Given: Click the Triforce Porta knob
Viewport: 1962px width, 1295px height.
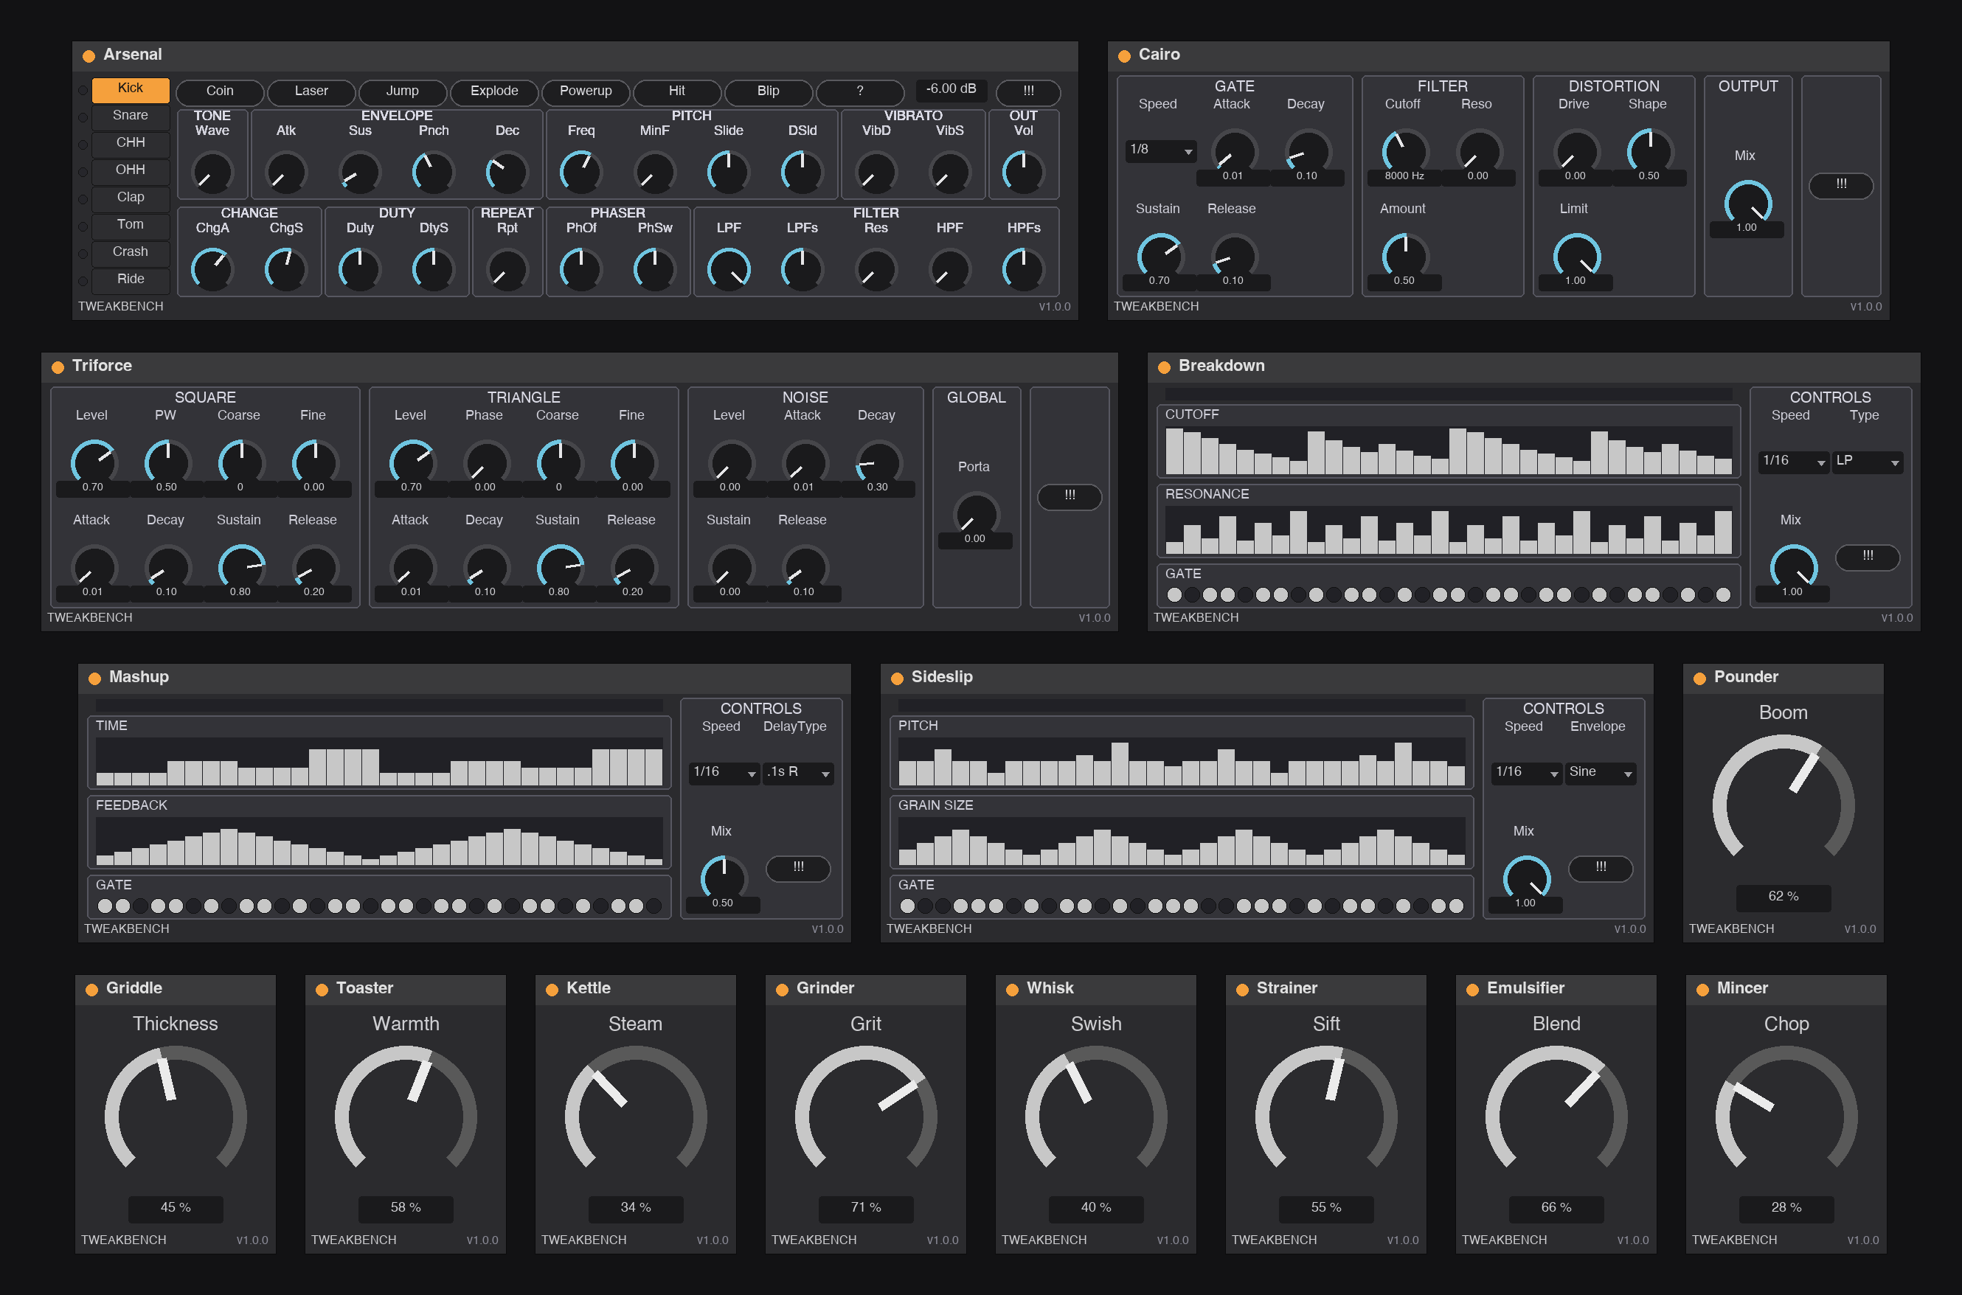Looking at the screenshot, I should point(976,515).
